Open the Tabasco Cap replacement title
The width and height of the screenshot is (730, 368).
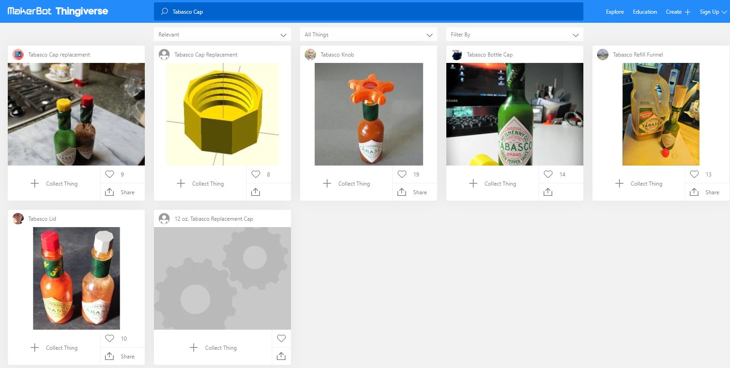click(59, 55)
